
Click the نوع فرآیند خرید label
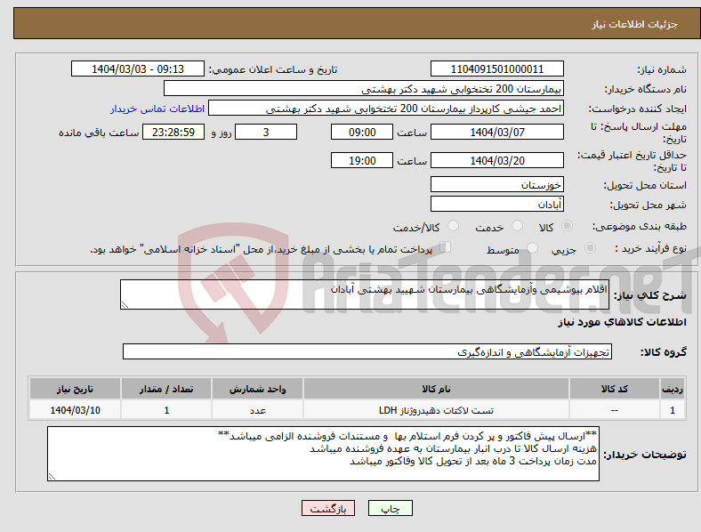click(x=650, y=248)
